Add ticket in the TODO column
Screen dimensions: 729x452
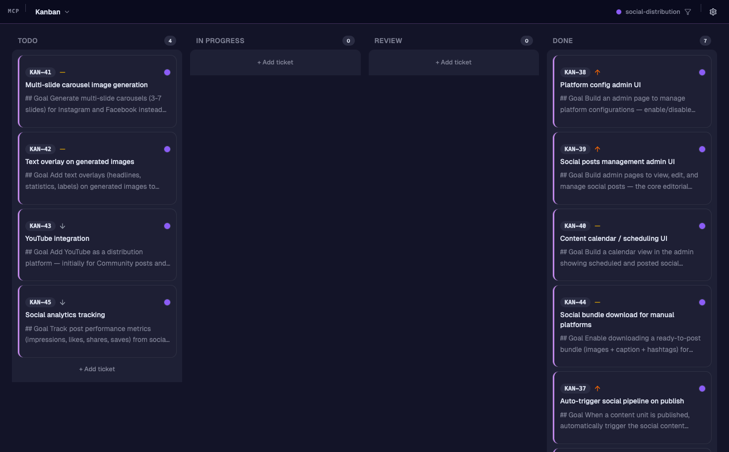pos(97,369)
